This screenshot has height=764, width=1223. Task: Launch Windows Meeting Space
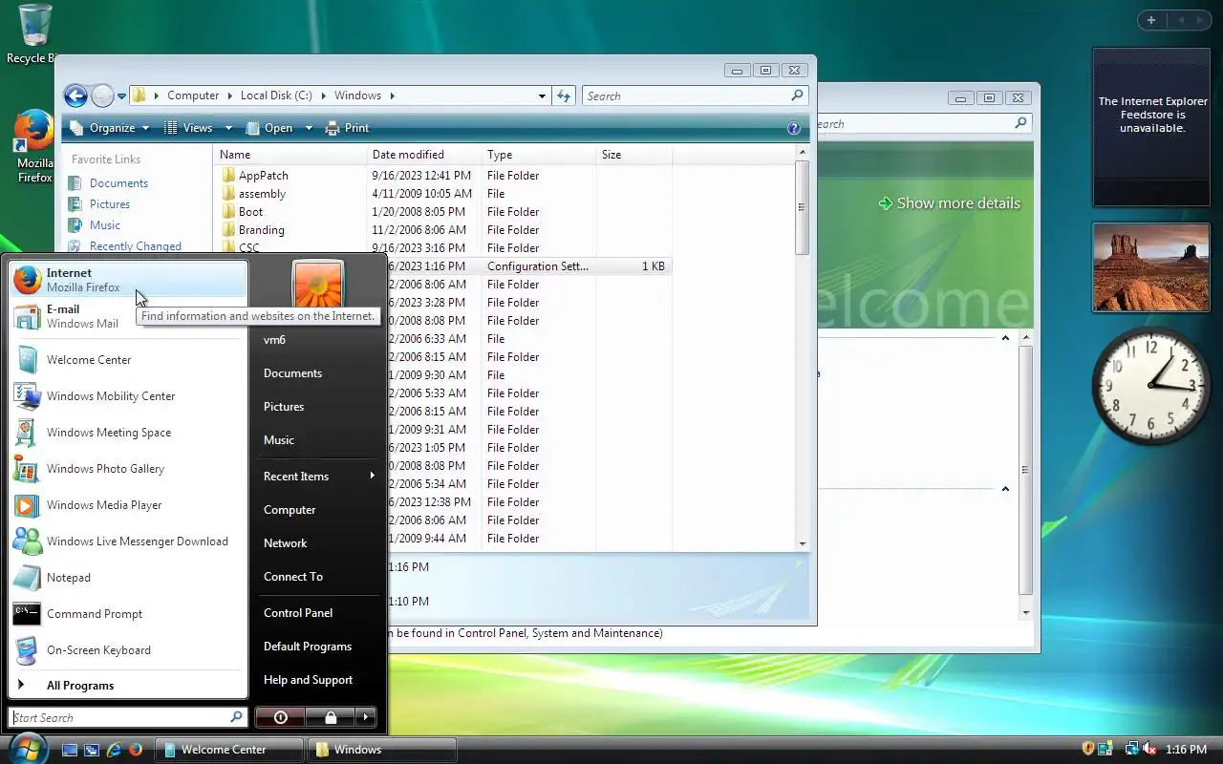(128, 433)
